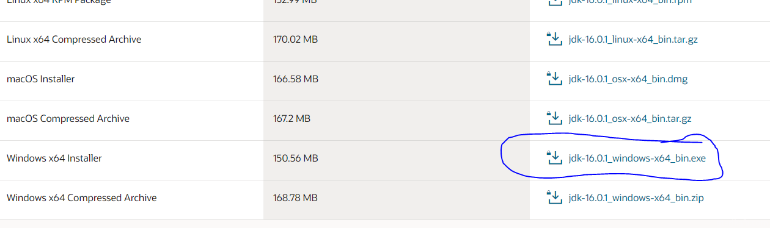Open the jdk-16.0.1_linux-x64_bin.tar.gz link
This screenshot has width=770, height=228.
(x=633, y=40)
